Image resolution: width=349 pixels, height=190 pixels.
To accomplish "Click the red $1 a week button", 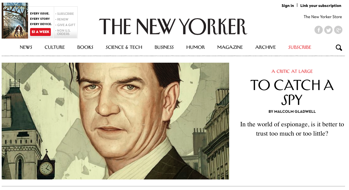I will coord(41,32).
